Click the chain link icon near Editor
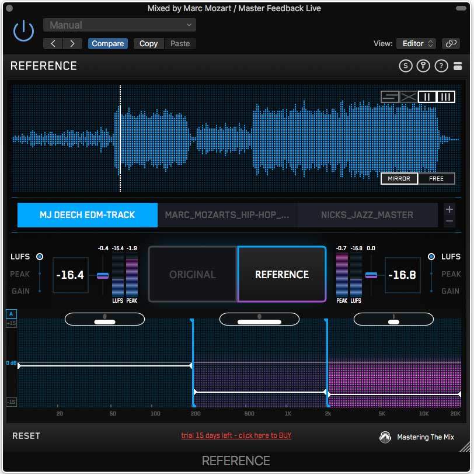Viewport: 474px width, 474px height. tap(450, 43)
